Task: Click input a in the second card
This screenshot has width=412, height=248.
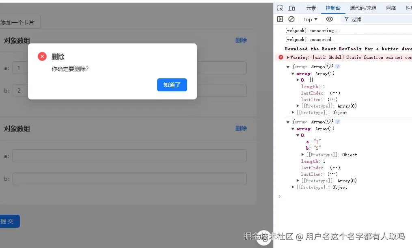Action: (x=129, y=156)
